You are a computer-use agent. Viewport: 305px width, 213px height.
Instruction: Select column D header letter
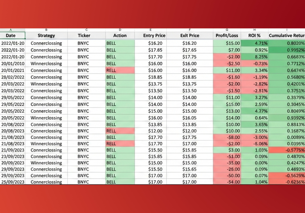[120, 30]
